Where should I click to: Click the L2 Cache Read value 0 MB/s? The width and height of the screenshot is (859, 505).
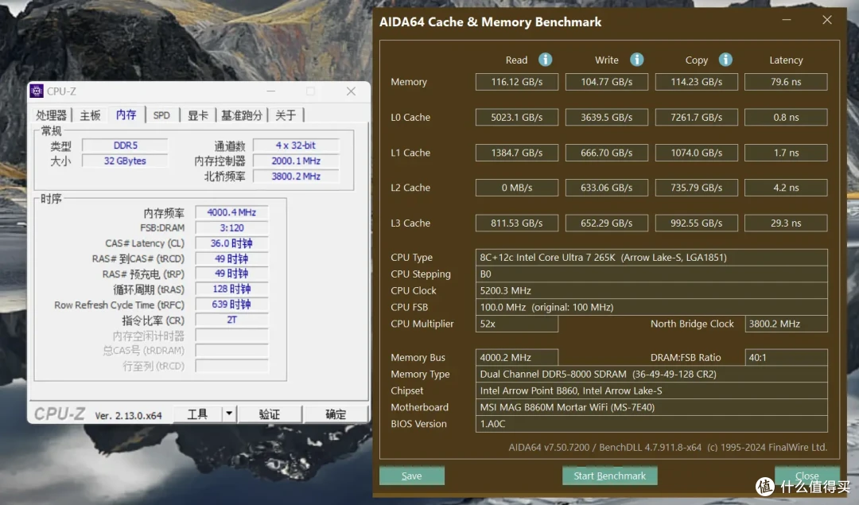(x=517, y=188)
